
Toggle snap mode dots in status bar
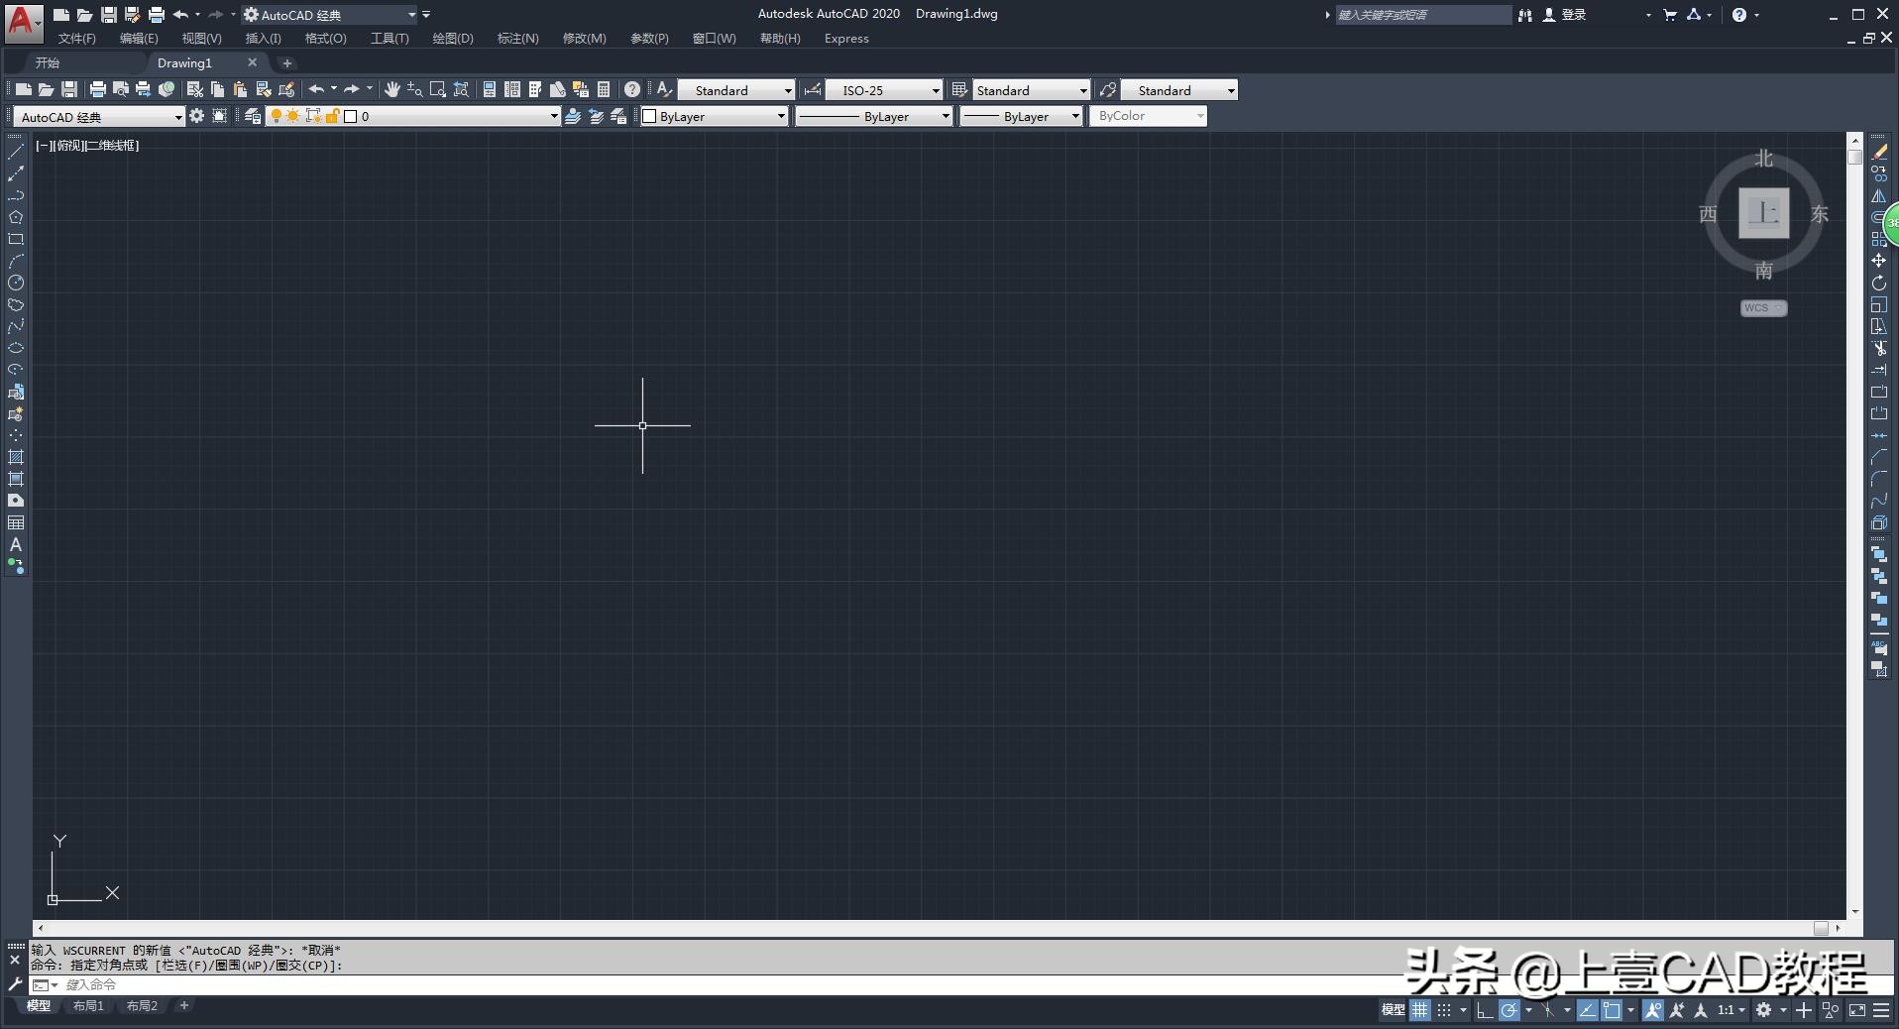(x=1444, y=1010)
